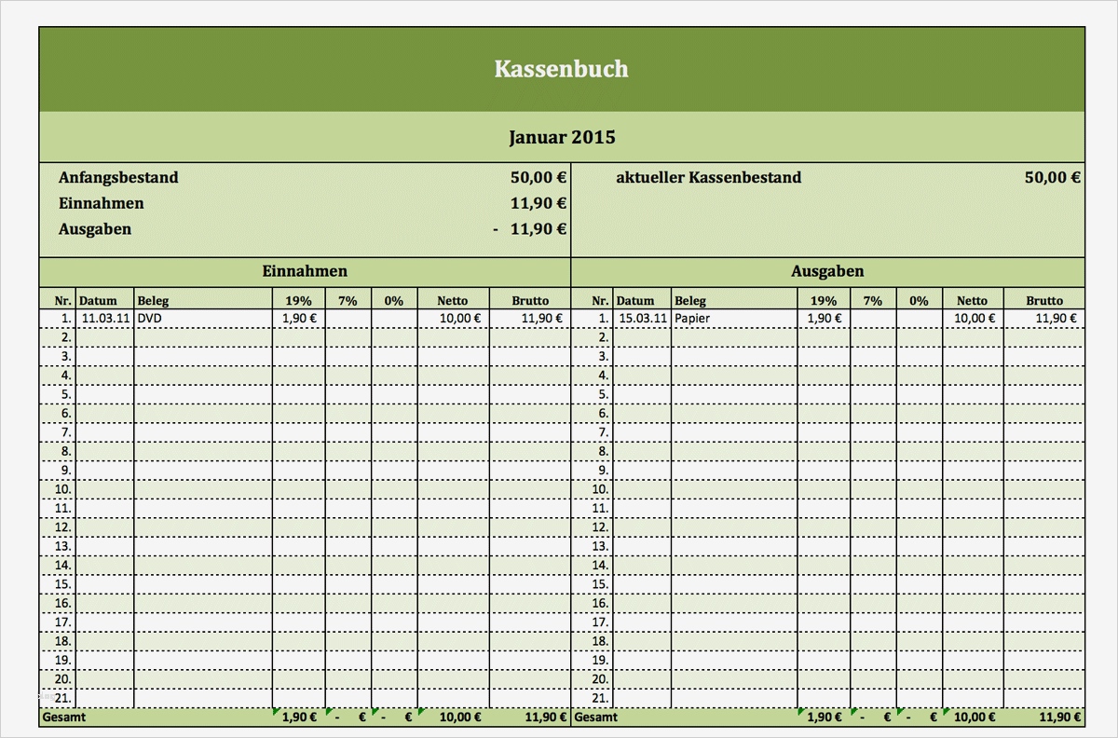1118x738 pixels.
Task: Click the marker on Ausgaben Netto total cell
Action: 944,712
